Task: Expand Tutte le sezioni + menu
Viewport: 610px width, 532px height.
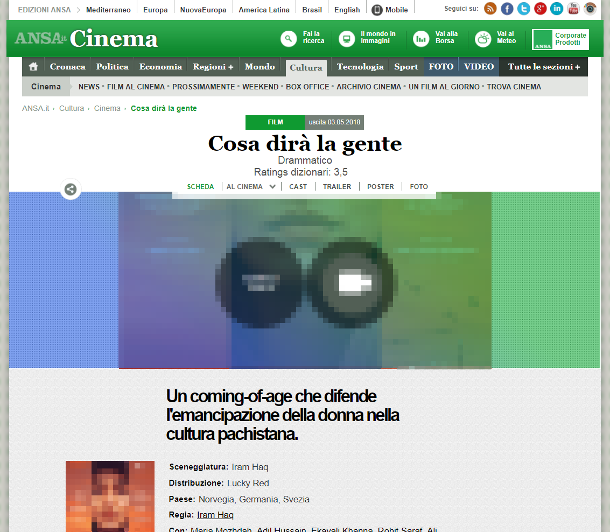Action: coord(544,67)
